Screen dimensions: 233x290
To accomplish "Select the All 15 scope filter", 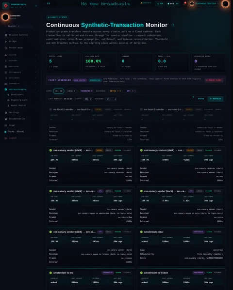I will pyautogui.click(x=59, y=91).
